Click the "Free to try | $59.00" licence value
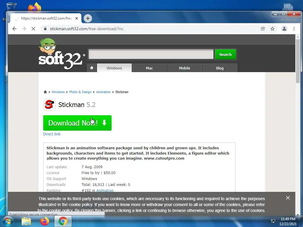303x227 pixels. 98,173
